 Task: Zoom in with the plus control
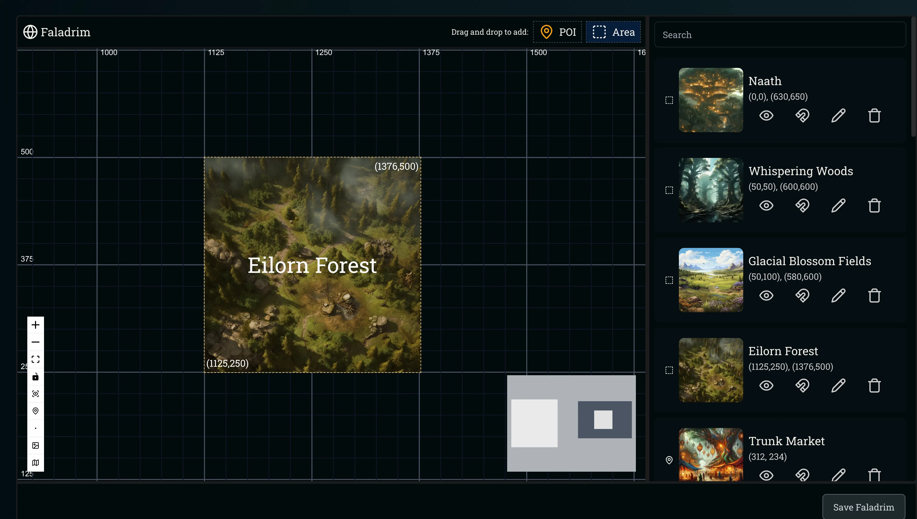point(35,325)
